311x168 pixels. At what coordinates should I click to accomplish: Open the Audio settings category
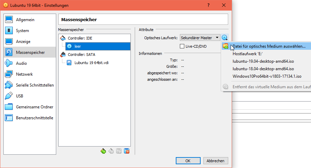click(x=30, y=63)
